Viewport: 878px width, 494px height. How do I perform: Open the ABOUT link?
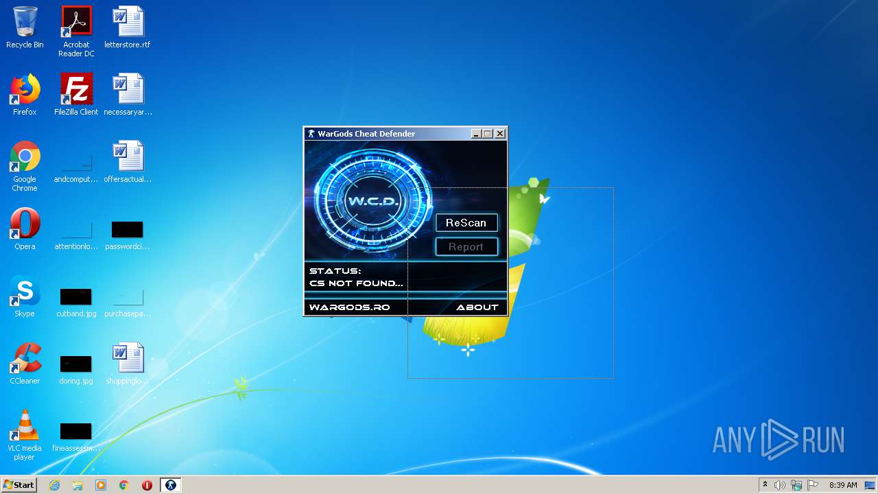[x=477, y=307]
